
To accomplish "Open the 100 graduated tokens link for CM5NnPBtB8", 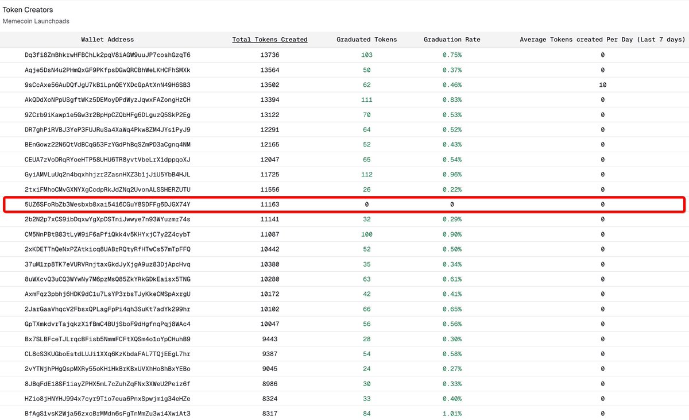I will [366, 234].
